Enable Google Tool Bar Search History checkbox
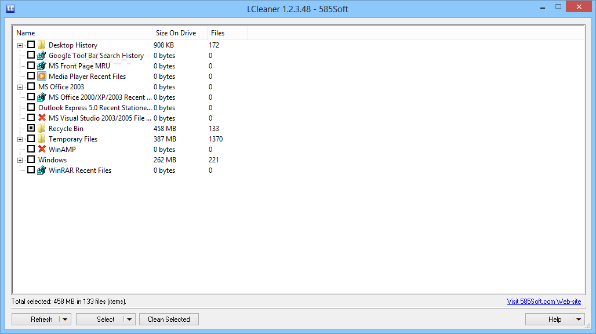 pyautogui.click(x=31, y=55)
